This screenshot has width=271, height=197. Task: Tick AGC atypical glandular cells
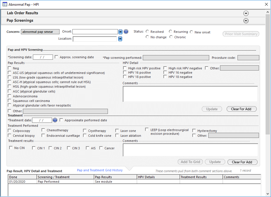(x=9, y=91)
